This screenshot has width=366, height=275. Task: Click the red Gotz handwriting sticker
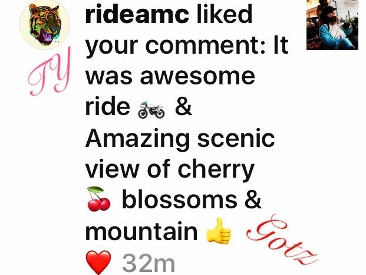pyautogui.click(x=282, y=240)
